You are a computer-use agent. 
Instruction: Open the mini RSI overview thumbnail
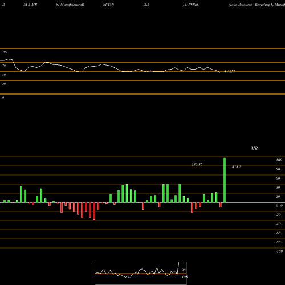coord(141,273)
